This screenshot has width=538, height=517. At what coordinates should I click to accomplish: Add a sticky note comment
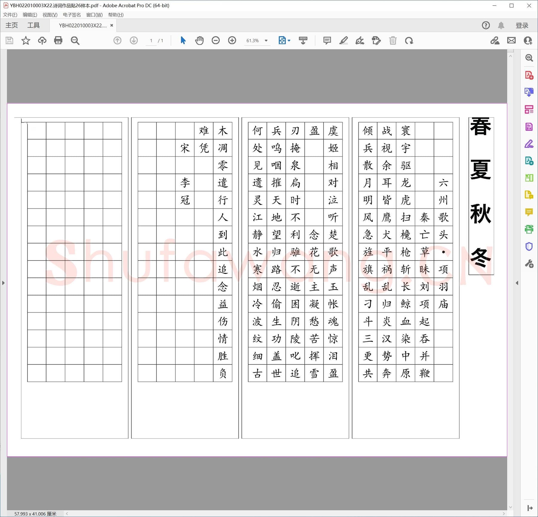[327, 40]
